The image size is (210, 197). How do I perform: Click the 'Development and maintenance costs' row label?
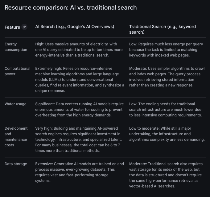(x=16, y=136)
